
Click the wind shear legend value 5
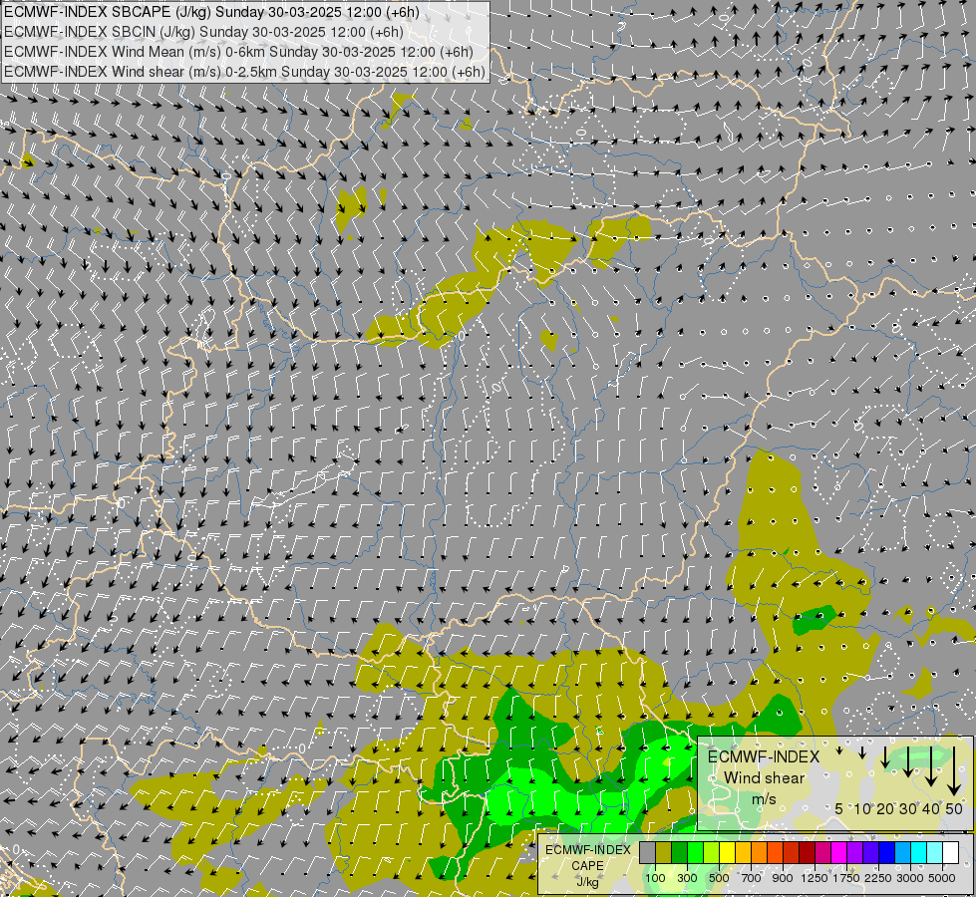click(x=838, y=808)
